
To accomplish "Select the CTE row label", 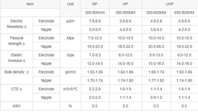I will 17,89.
